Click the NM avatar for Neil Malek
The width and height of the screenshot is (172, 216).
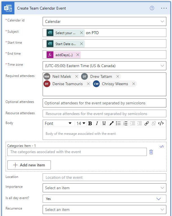[47, 76]
